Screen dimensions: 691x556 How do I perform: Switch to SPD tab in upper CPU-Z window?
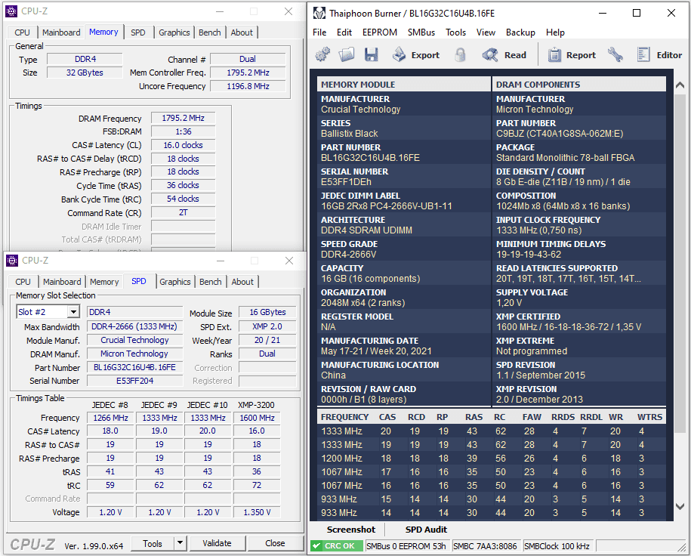[138, 32]
